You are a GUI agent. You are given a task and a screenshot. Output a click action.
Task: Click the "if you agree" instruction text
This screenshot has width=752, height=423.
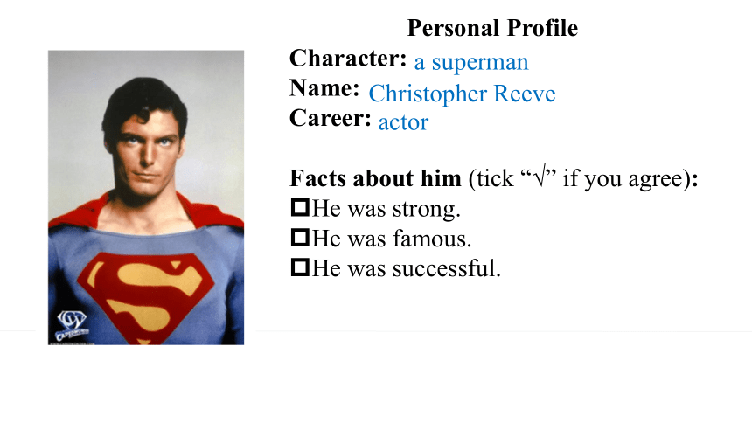point(625,178)
